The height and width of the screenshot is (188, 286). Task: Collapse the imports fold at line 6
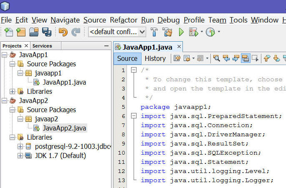pos(134,116)
